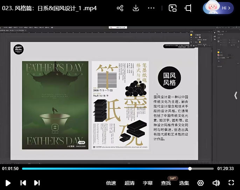The image size is (240, 190).
Task: Click the 查找 search button
Action: pyautogui.click(x=166, y=183)
